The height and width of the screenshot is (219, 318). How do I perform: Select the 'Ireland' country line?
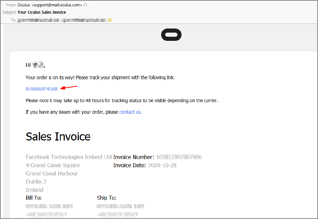coord(34,190)
